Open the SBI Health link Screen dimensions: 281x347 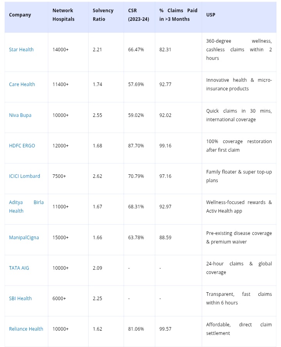[20, 299]
